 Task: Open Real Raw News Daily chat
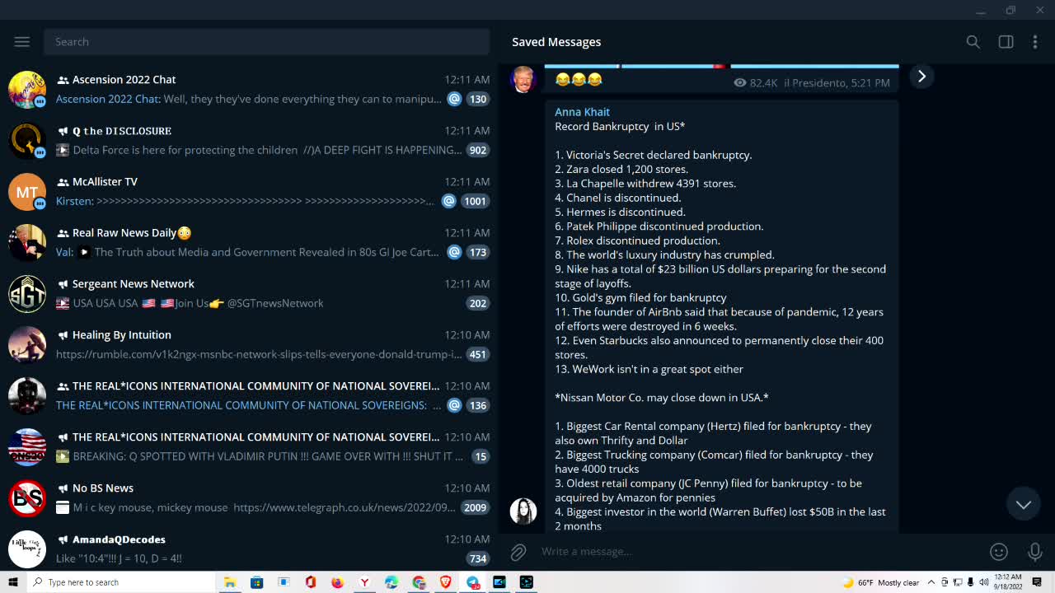[249, 242]
